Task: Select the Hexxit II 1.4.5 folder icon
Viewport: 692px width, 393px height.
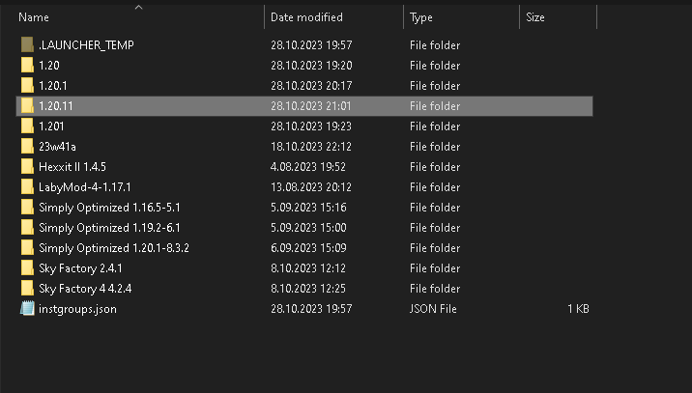Action: (27, 167)
